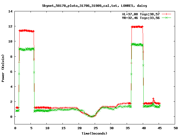The image size is (181, 136).
Task: Click the small red spike near 43 seconds
Action: click(153, 99)
